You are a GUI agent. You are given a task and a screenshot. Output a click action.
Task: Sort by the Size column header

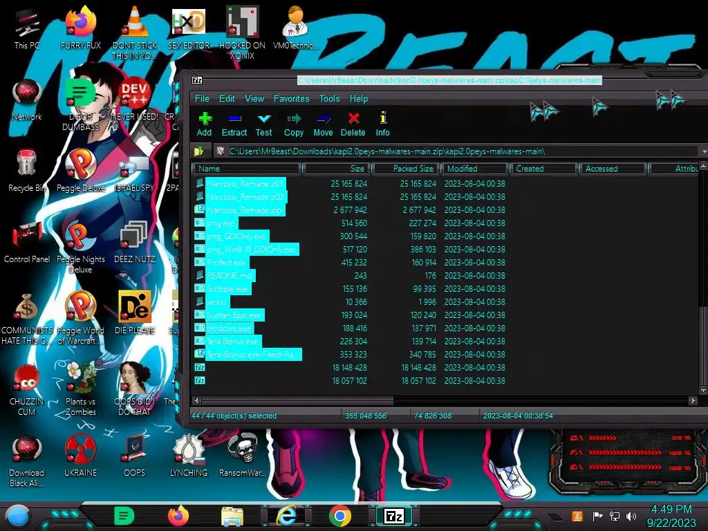pyautogui.click(x=337, y=169)
